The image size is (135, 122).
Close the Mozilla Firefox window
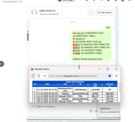(x=116, y=69)
